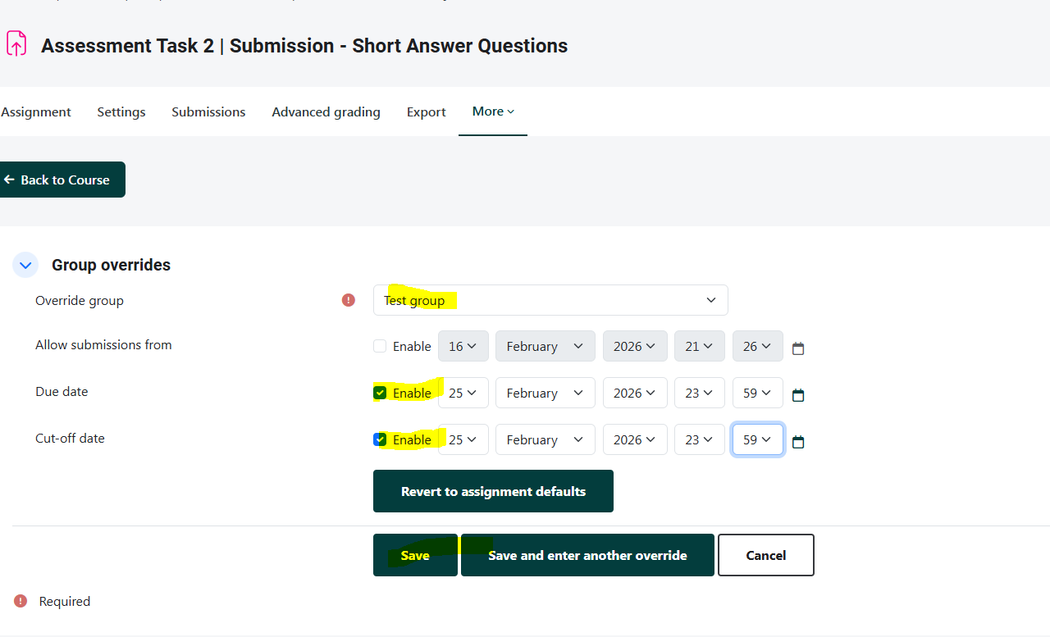
Task: Go to the Advanced grading tab
Action: 326,111
